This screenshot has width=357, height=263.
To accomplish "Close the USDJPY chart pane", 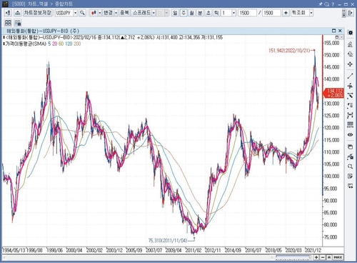I will point(340,31).
